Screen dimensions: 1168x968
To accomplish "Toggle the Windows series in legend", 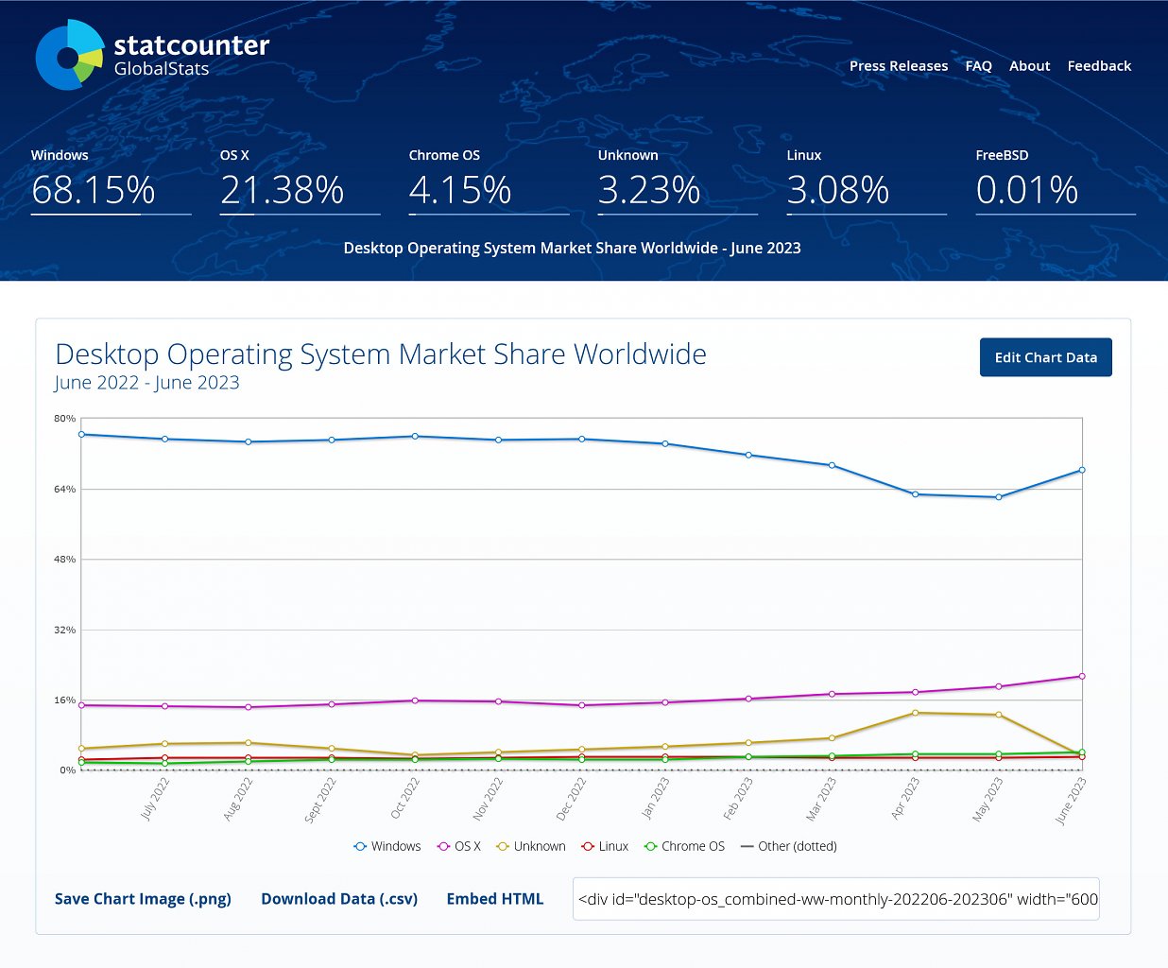I will pyautogui.click(x=386, y=846).
